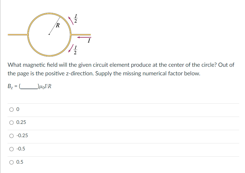Choose the 0.25 answer option
This screenshot has width=245, height=173.
pyautogui.click(x=11, y=122)
